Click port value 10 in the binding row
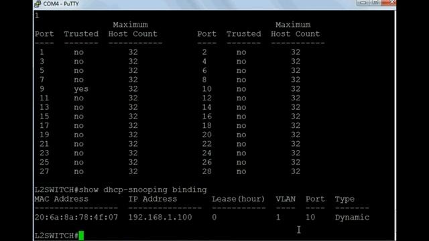The width and height of the screenshot is (429, 241). [310, 217]
